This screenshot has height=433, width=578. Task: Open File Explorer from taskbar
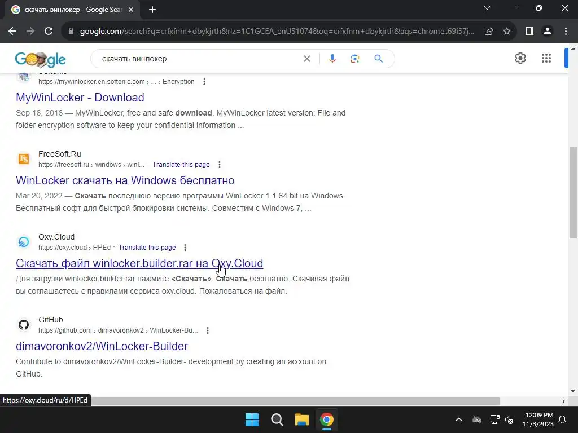pyautogui.click(x=301, y=419)
